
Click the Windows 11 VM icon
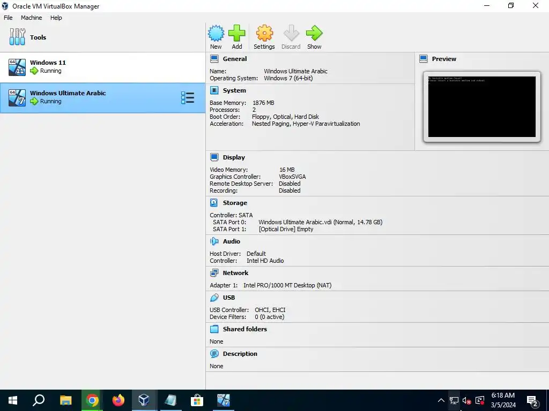17,67
